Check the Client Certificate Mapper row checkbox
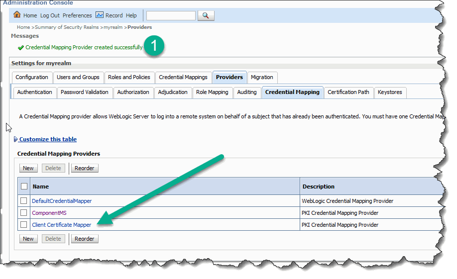The image size is (457, 279). click(24, 224)
